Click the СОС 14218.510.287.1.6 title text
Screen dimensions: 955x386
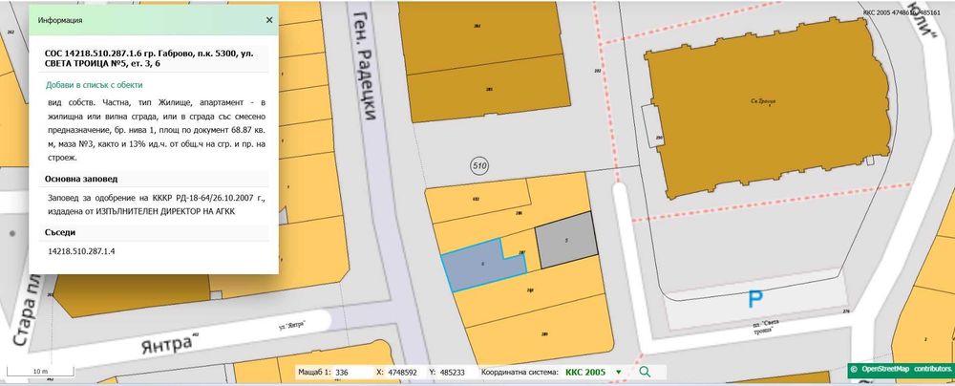(149, 58)
